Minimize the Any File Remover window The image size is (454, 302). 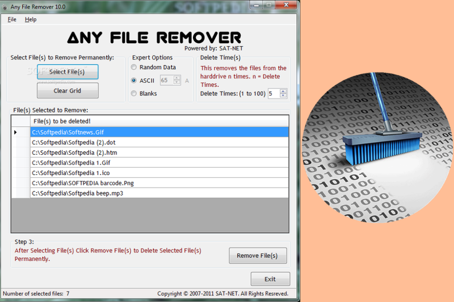(257, 5)
